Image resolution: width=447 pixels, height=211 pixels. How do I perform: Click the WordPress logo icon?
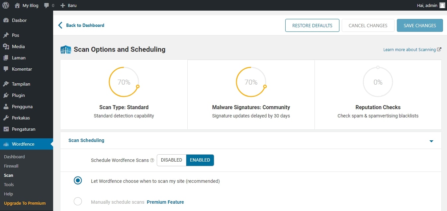[x=6, y=5]
